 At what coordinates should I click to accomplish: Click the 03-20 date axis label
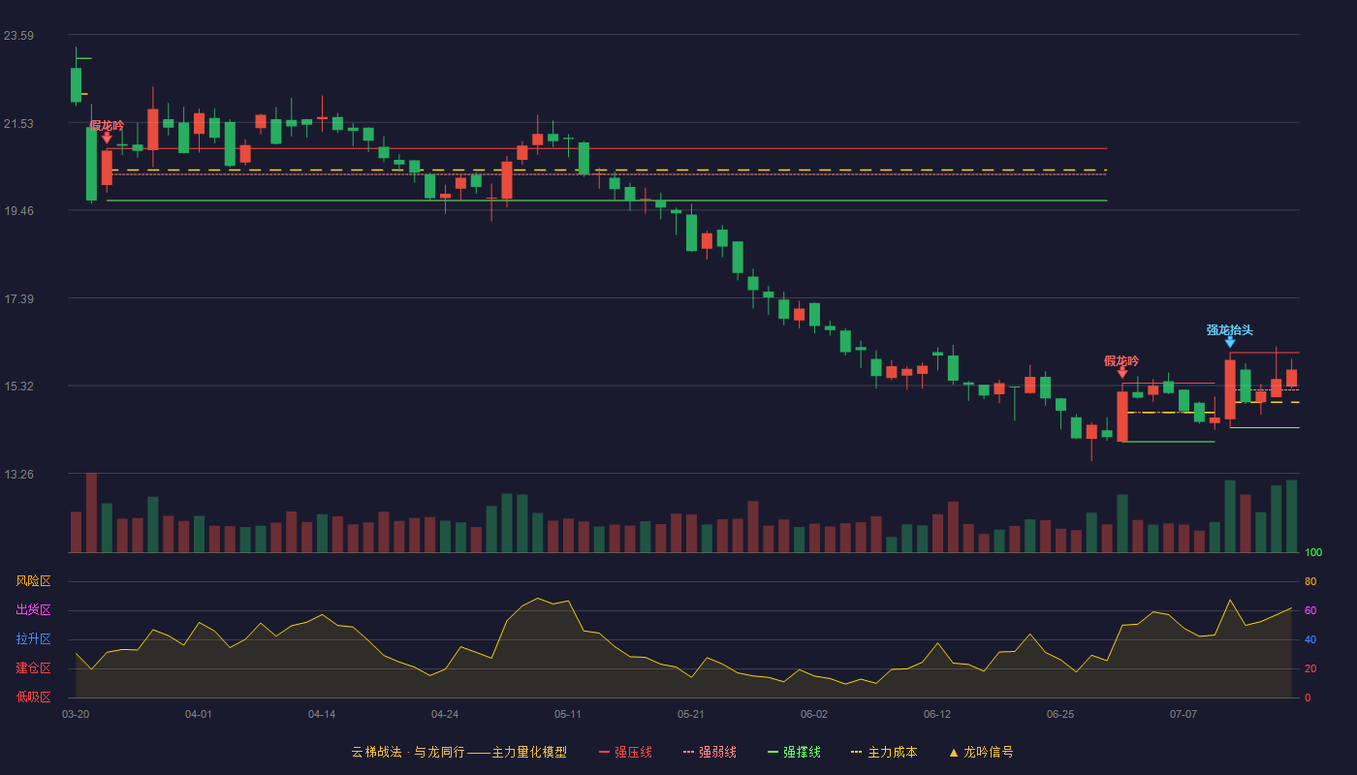[x=76, y=714]
